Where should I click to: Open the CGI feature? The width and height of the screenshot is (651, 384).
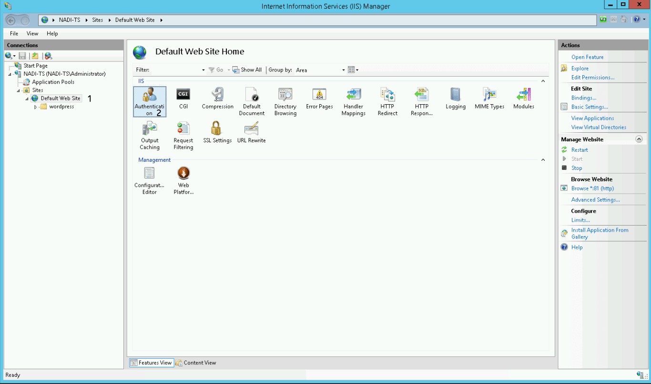(x=183, y=98)
